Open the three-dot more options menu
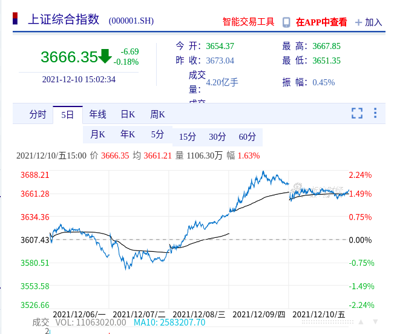Image resolution: width=397 pixels, height=334 pixels. click(x=375, y=113)
